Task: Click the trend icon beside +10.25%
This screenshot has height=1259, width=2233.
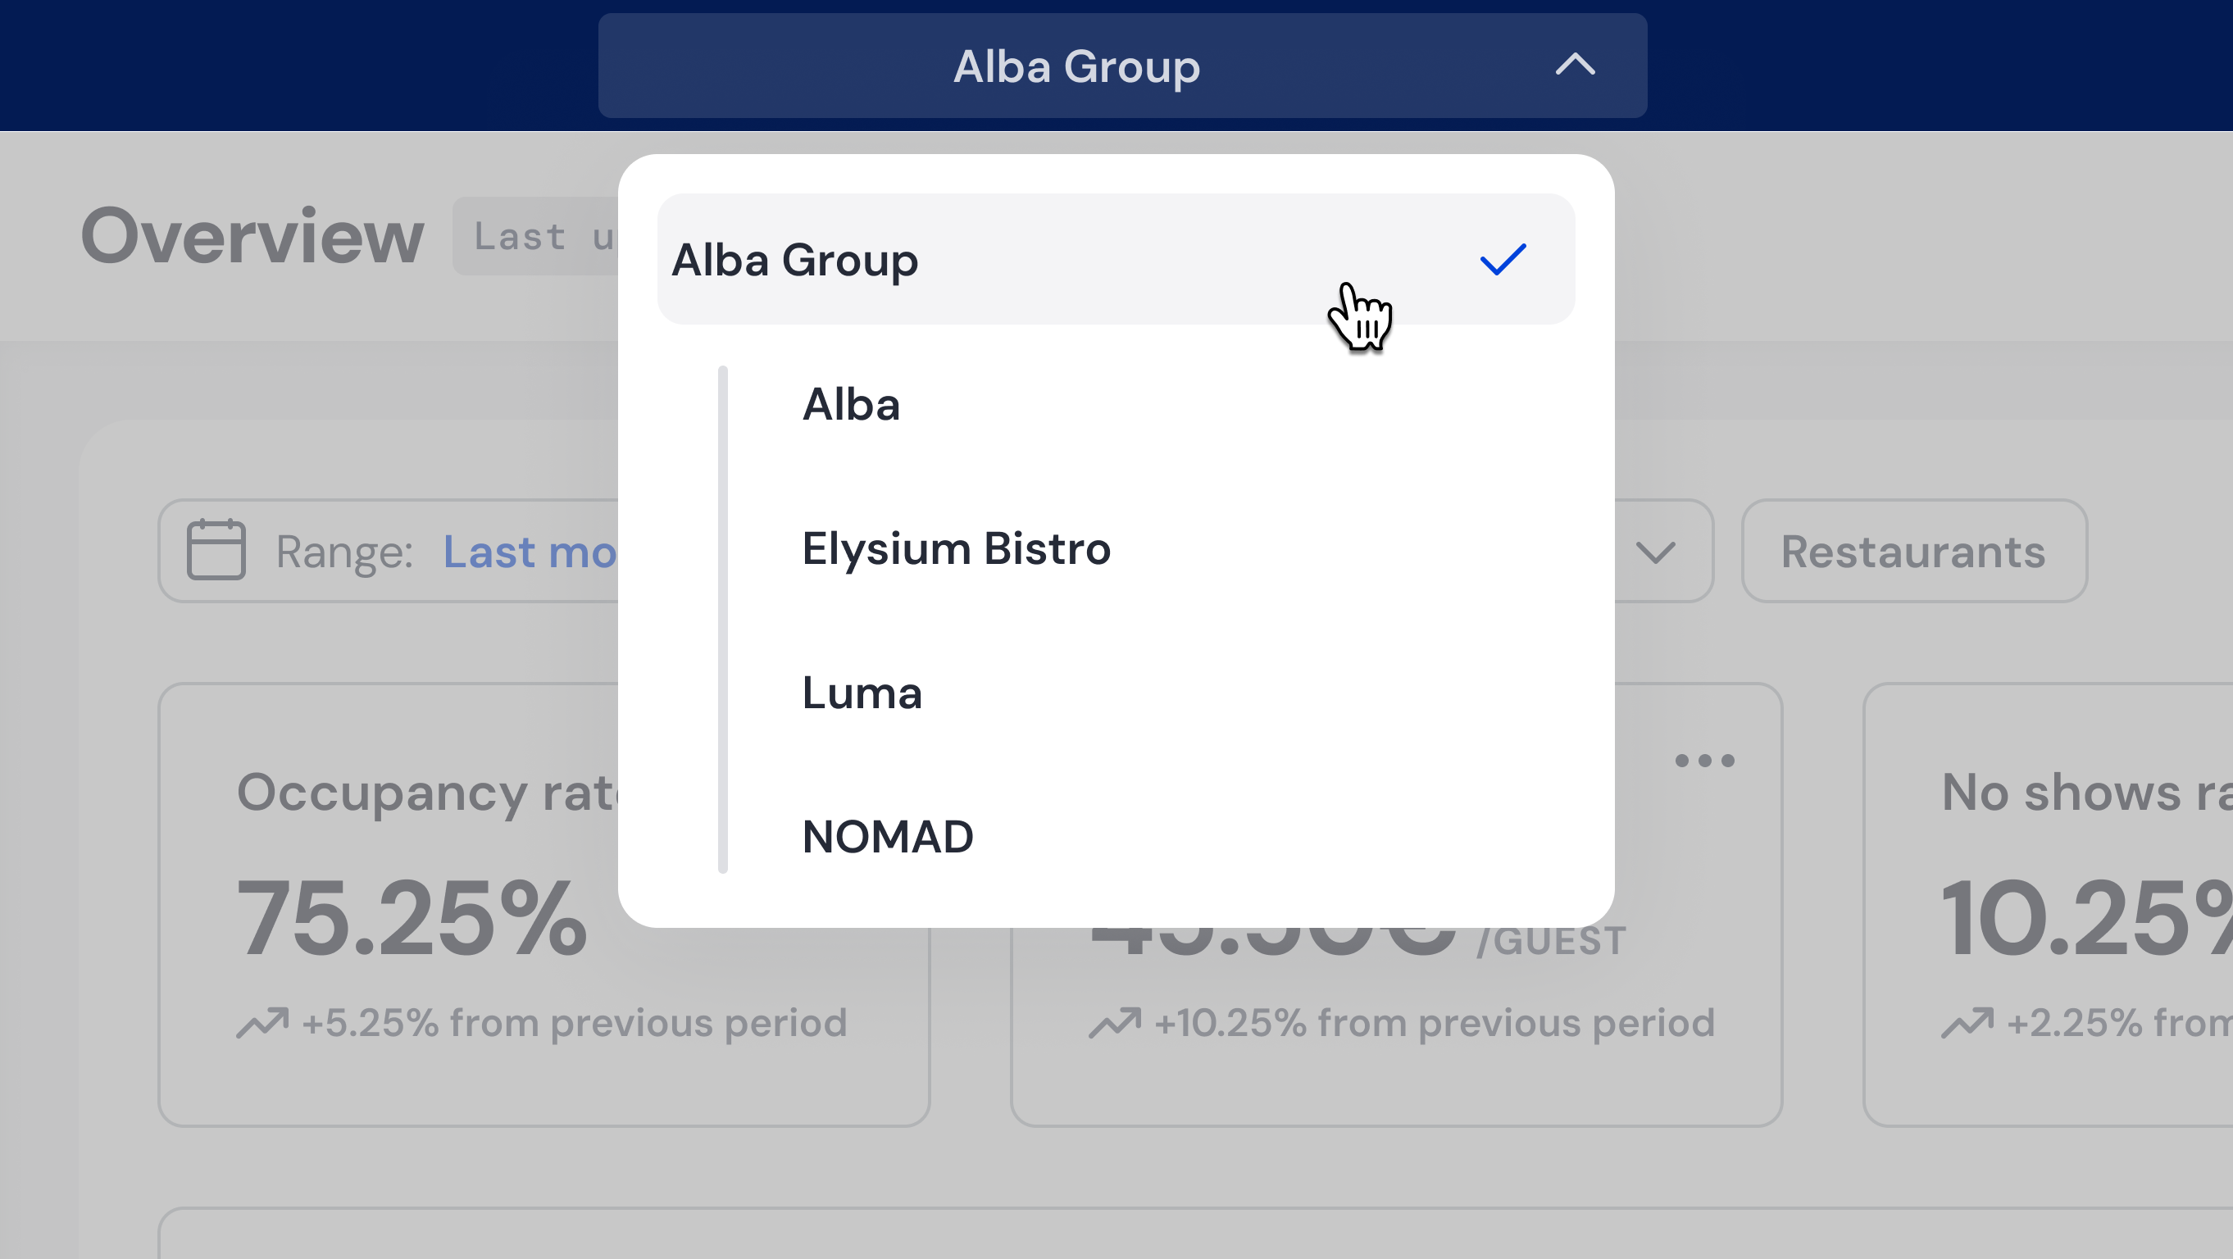Action: pyautogui.click(x=1116, y=1022)
